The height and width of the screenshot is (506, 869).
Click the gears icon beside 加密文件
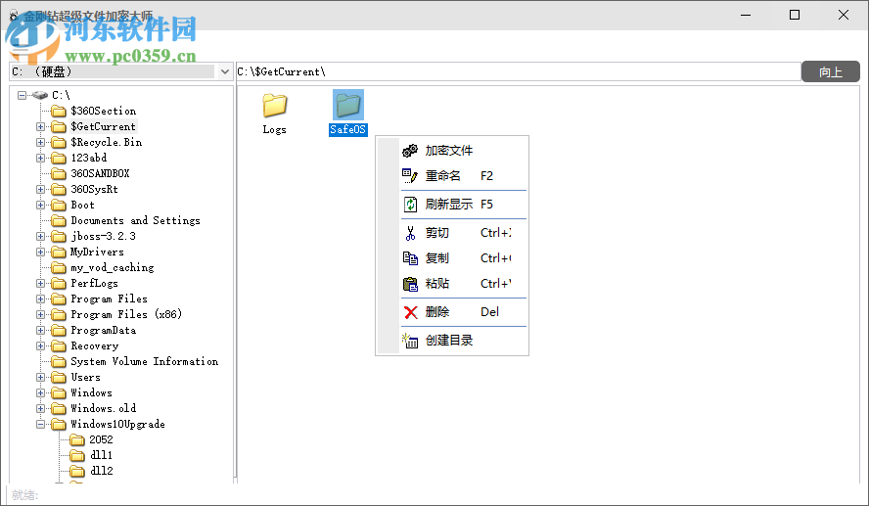click(x=410, y=150)
